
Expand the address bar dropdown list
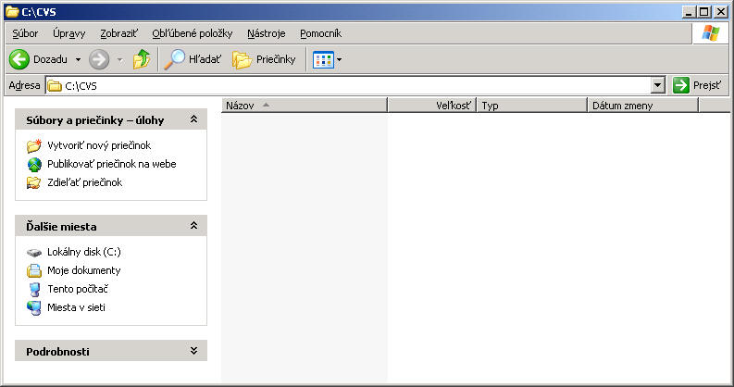tap(658, 85)
